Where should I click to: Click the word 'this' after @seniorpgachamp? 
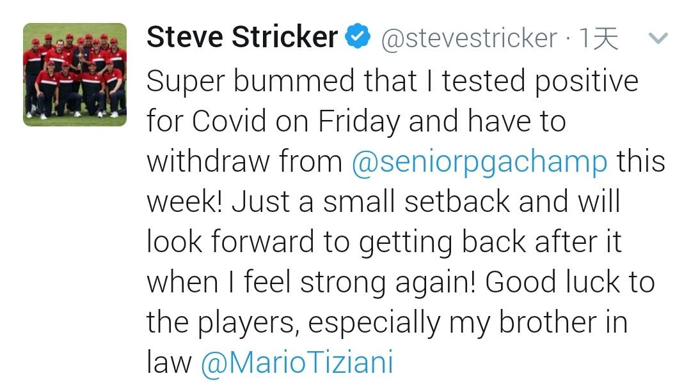(640, 162)
